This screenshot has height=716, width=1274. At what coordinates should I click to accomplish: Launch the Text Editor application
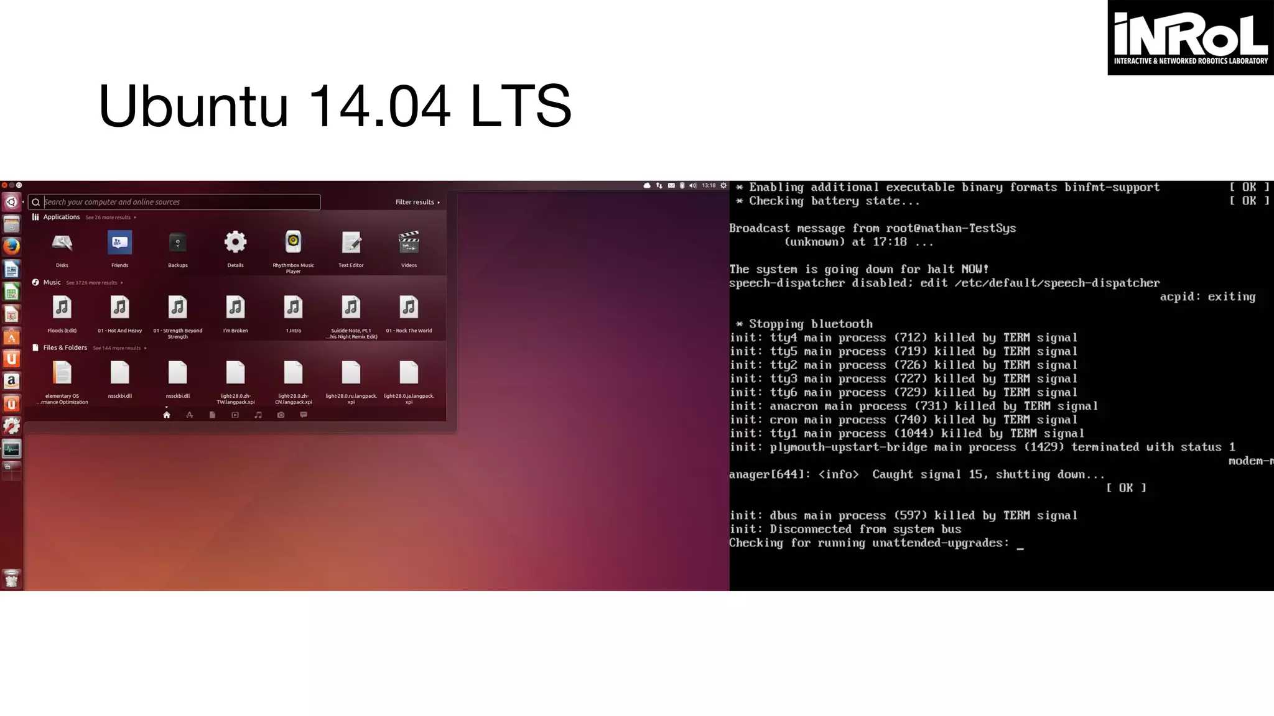click(351, 249)
